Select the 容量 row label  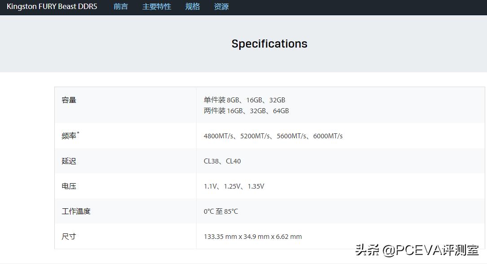[x=69, y=100]
